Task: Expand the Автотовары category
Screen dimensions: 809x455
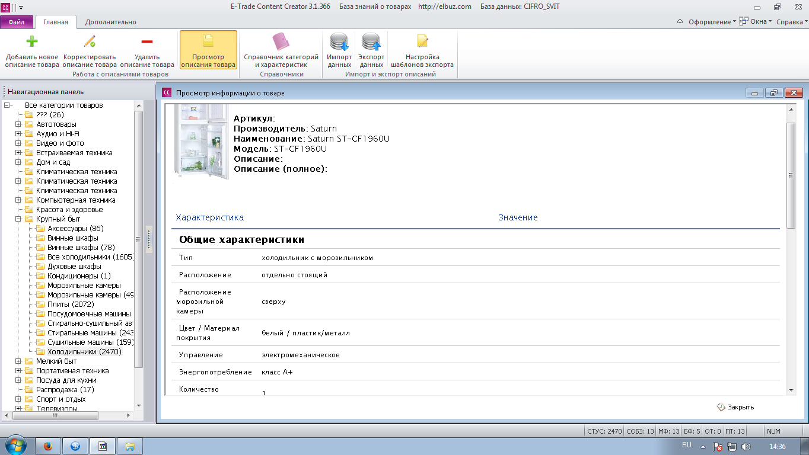Action: pos(18,124)
